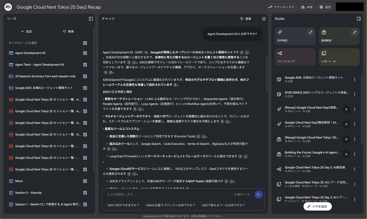Click the source icon beside Agent Development Kit
The width and height of the screenshot is (367, 219).
click(11, 53)
